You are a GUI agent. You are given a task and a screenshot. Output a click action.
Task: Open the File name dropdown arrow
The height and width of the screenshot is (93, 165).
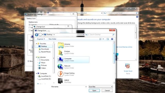pyautogui.click(x=86, y=87)
